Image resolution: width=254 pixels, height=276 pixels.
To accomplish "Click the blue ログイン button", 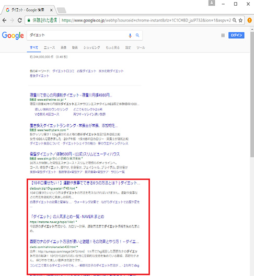I will pyautogui.click(x=236, y=35).
